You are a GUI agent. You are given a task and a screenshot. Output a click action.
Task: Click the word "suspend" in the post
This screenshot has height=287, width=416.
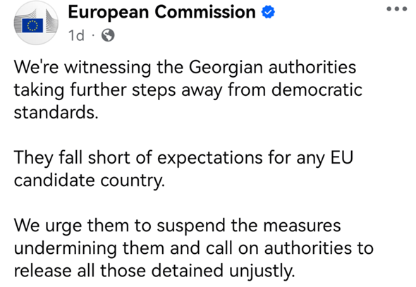pos(191,226)
